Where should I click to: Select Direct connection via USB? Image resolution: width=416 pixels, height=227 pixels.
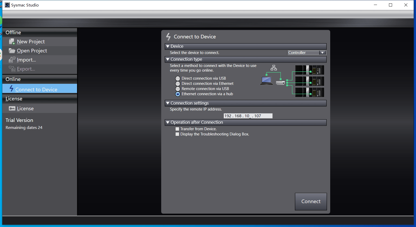tap(178, 78)
